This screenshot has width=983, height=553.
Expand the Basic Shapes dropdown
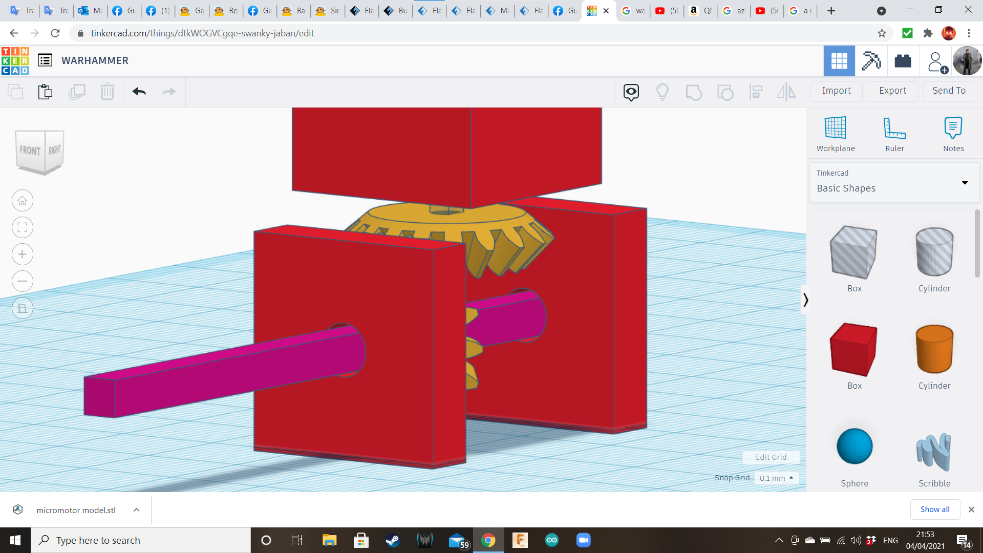965,182
